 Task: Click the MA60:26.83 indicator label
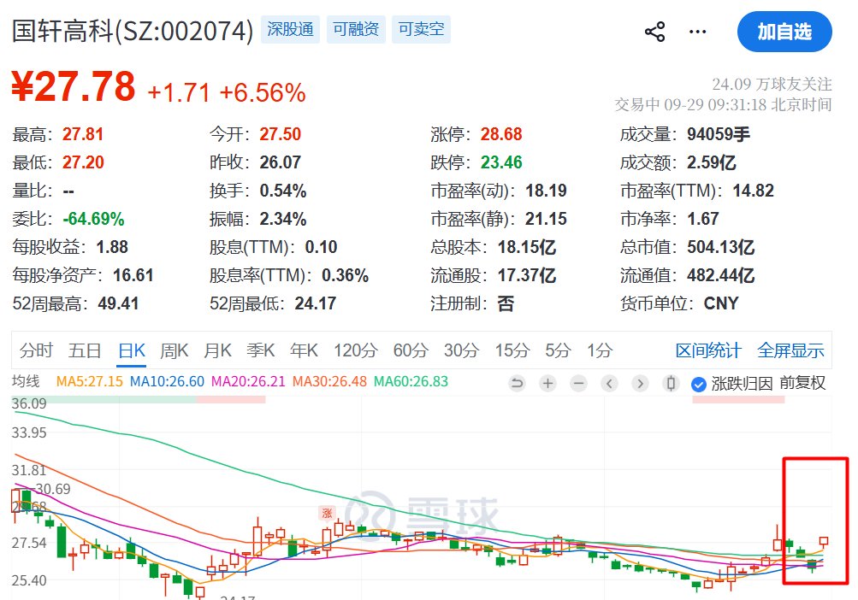click(x=411, y=381)
